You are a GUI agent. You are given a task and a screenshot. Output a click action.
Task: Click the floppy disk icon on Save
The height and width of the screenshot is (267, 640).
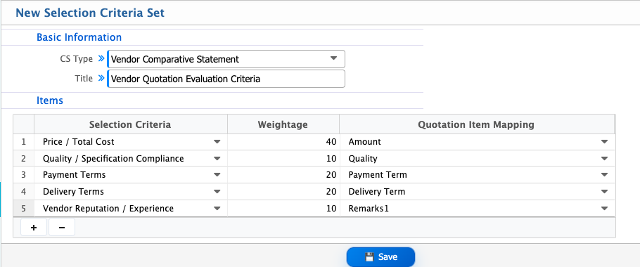(x=369, y=256)
